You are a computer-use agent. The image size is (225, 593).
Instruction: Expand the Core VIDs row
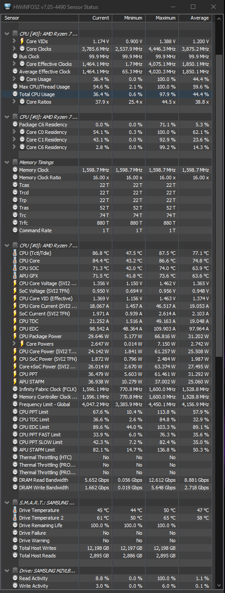click(15, 41)
